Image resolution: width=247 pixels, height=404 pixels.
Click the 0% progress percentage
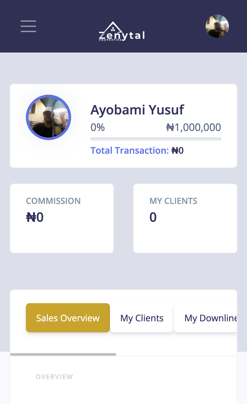98,127
